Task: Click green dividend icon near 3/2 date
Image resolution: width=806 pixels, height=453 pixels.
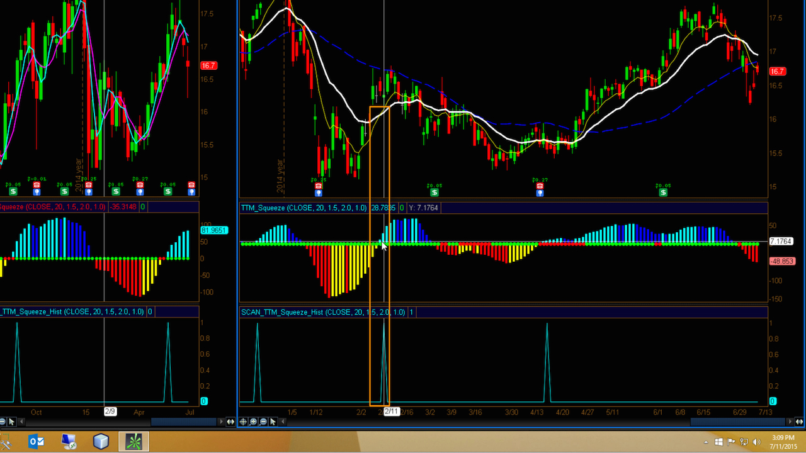Action: (434, 193)
